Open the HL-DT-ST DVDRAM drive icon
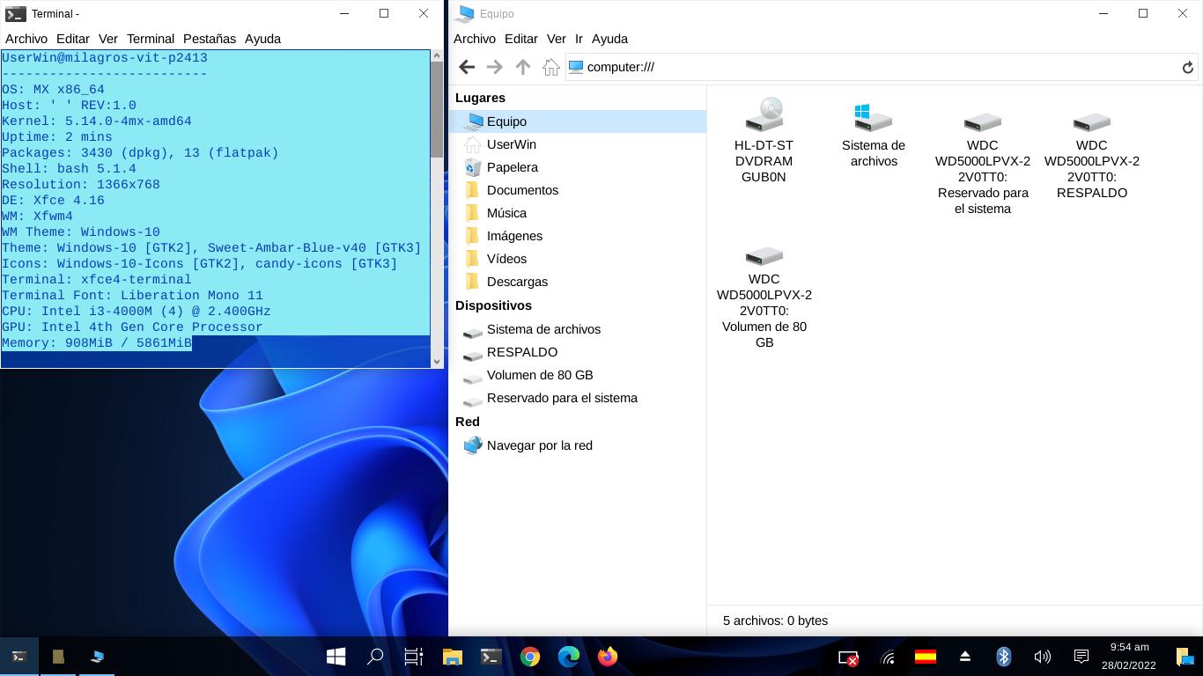1203x676 pixels. pyautogui.click(x=764, y=116)
